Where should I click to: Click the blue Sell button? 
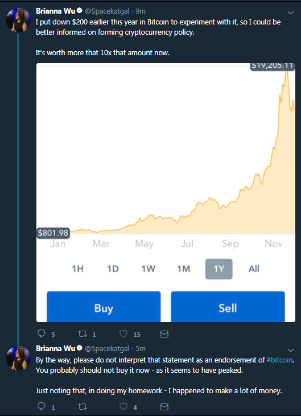[x=228, y=307]
